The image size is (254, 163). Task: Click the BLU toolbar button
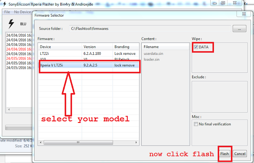click(23, 24)
